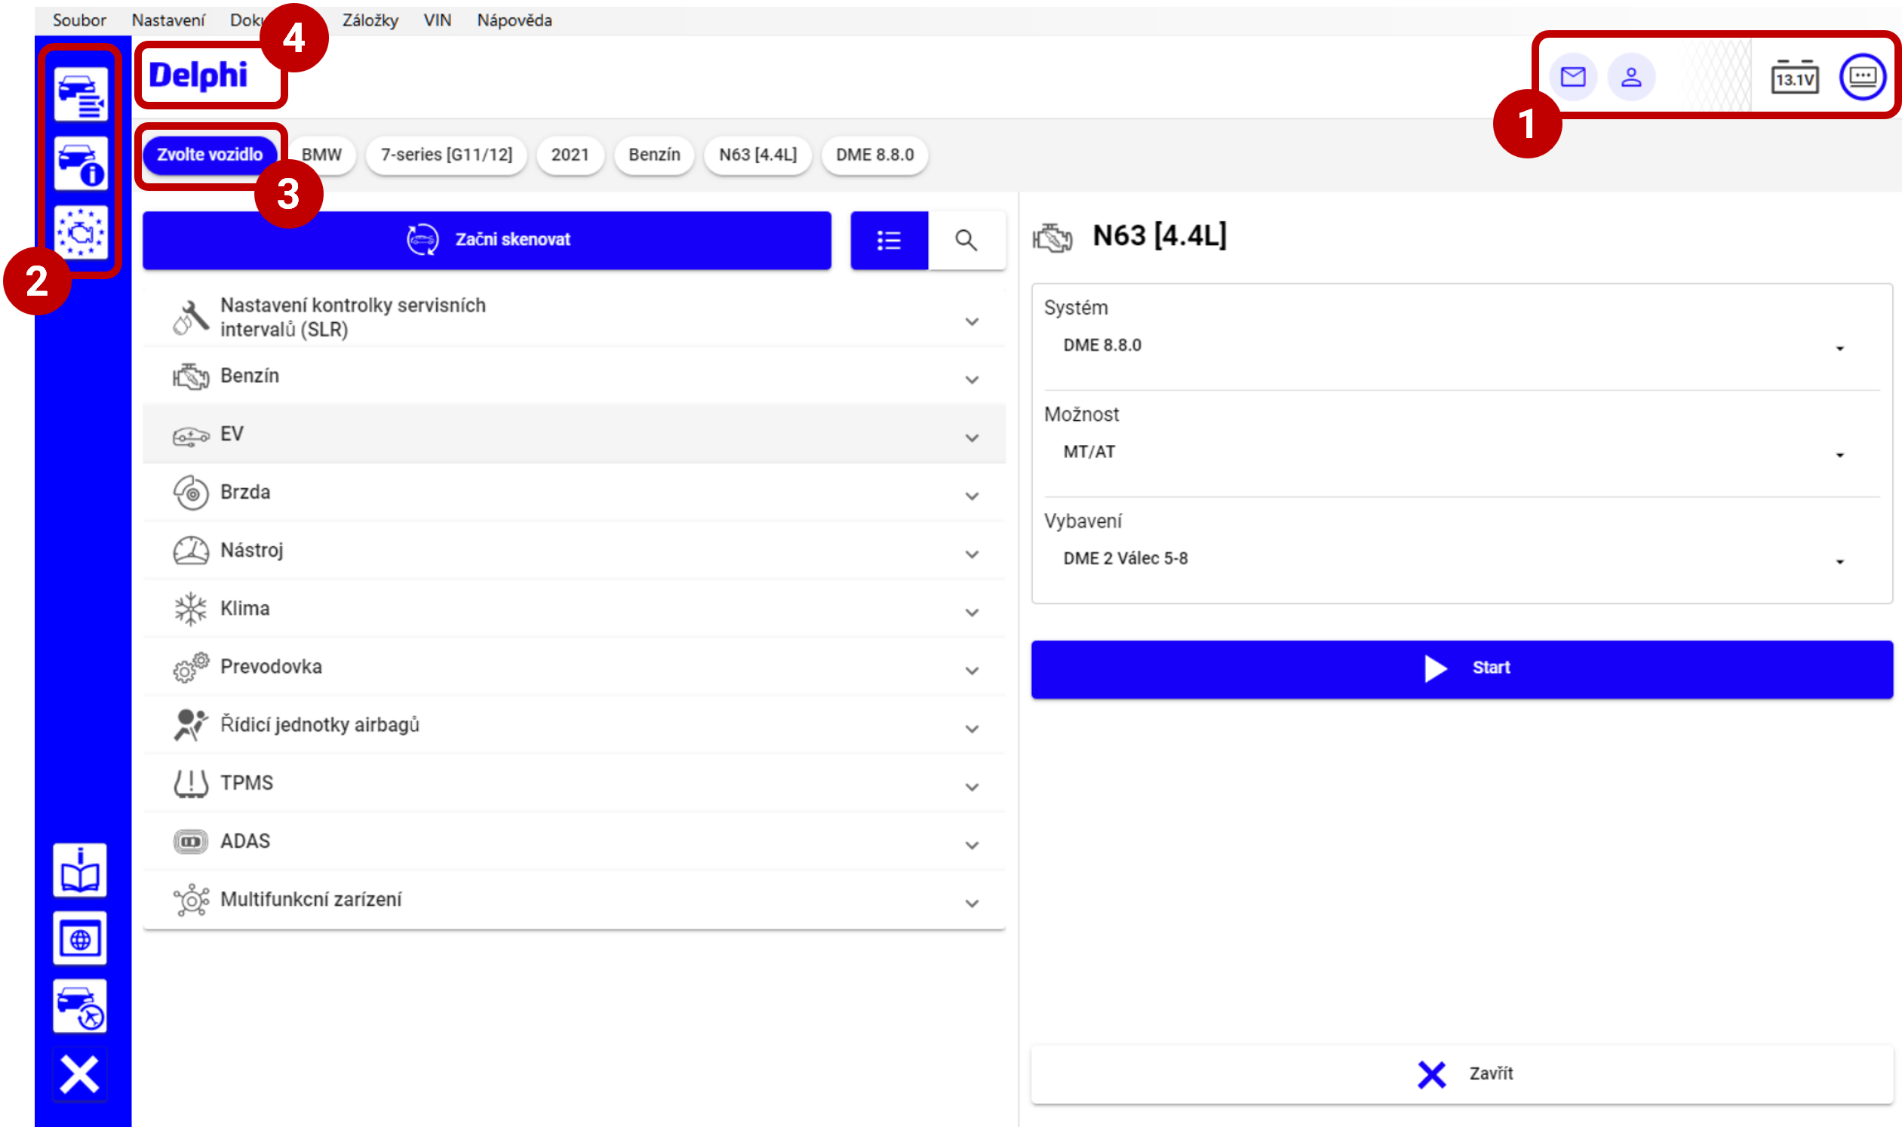Expand the Nástroj category chevron
The image size is (1902, 1127).
[x=972, y=554]
